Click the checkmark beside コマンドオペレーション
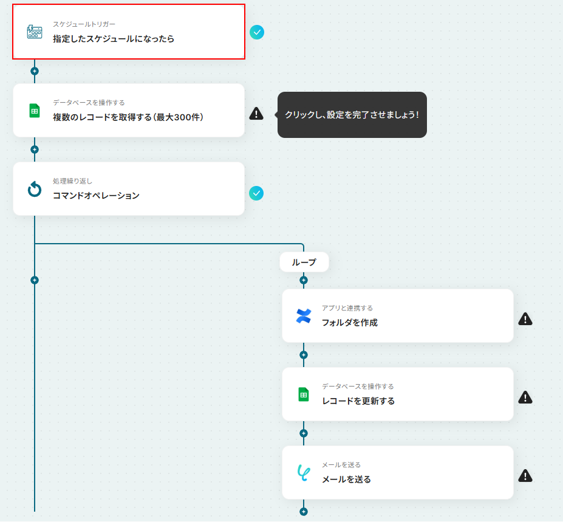 click(256, 193)
